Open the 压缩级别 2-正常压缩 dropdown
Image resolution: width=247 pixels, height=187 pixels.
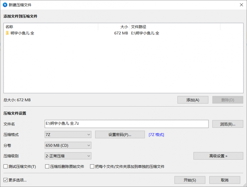(x=68, y=156)
